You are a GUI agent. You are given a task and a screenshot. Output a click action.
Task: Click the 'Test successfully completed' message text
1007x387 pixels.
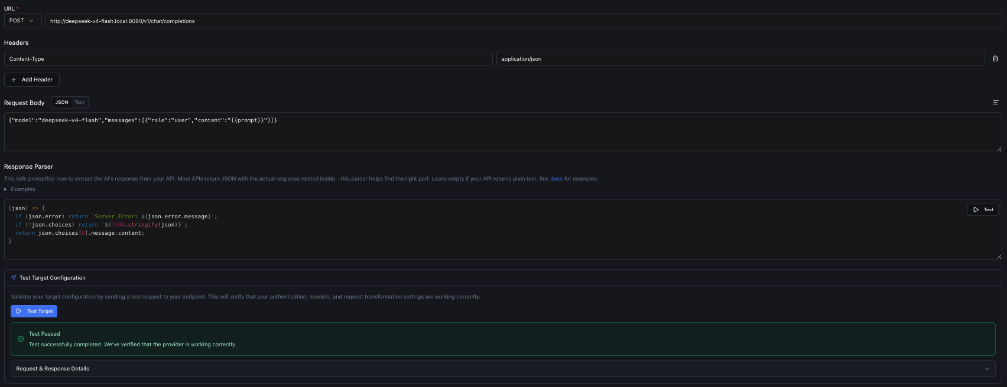(x=132, y=345)
